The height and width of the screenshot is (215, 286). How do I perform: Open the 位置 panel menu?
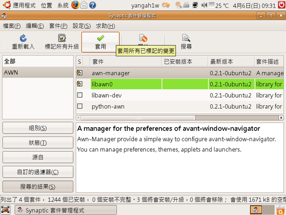(x=46, y=5)
